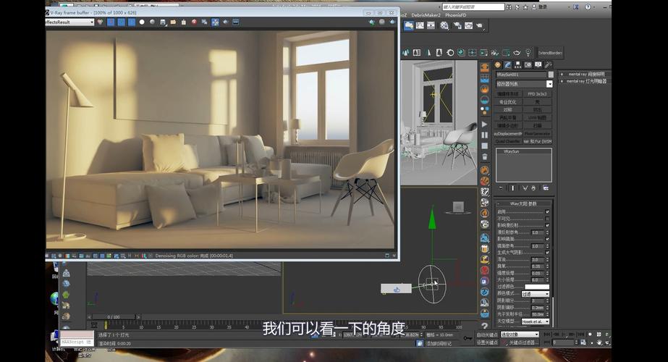Open the Hierarchy panel tab
Viewport: 668px width, 362px height.
(518, 65)
